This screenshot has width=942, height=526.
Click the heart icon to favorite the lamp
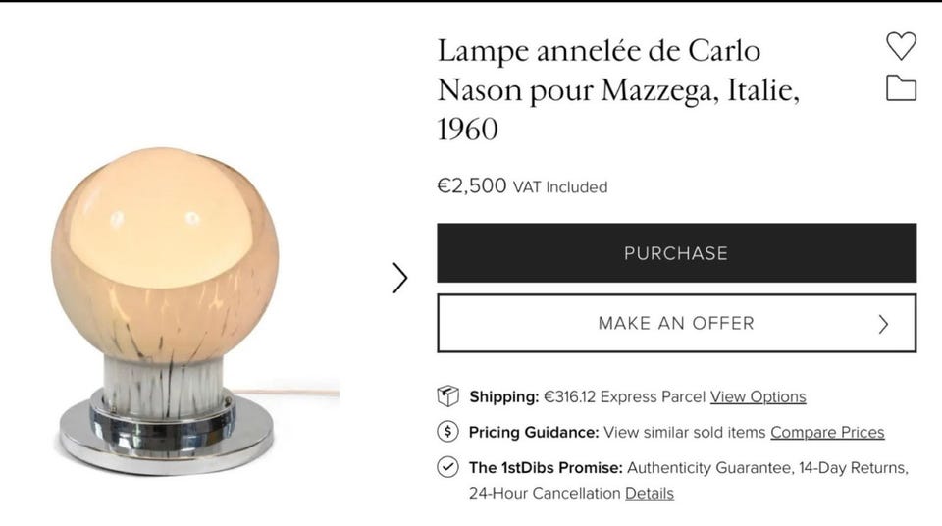click(x=900, y=46)
